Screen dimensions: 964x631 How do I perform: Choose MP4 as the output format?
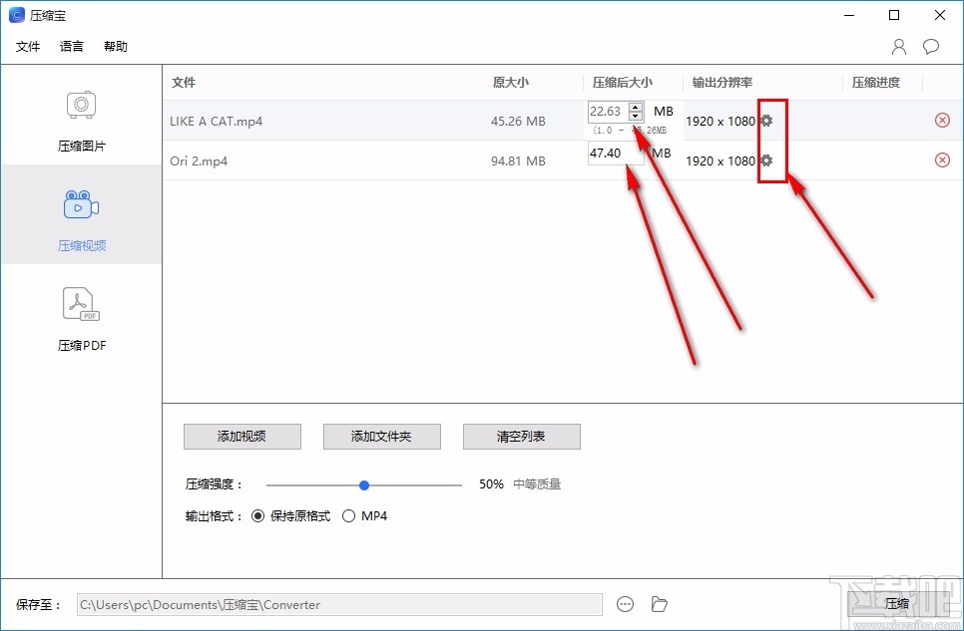pyautogui.click(x=349, y=516)
